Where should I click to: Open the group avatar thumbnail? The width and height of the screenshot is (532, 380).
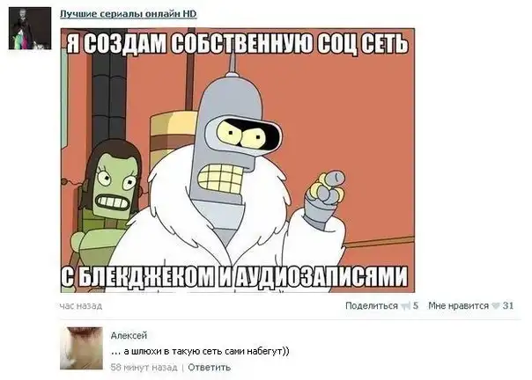(30, 28)
